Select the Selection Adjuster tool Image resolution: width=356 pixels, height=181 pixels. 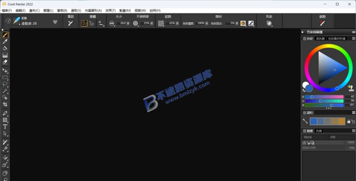tap(5, 98)
